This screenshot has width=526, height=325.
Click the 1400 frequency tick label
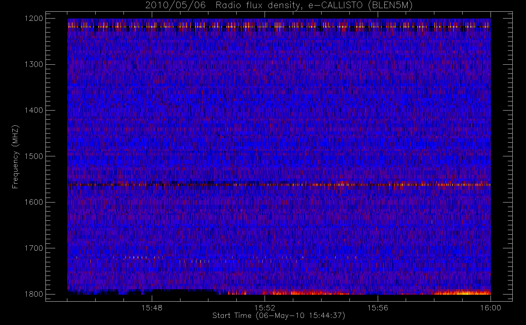[34, 110]
